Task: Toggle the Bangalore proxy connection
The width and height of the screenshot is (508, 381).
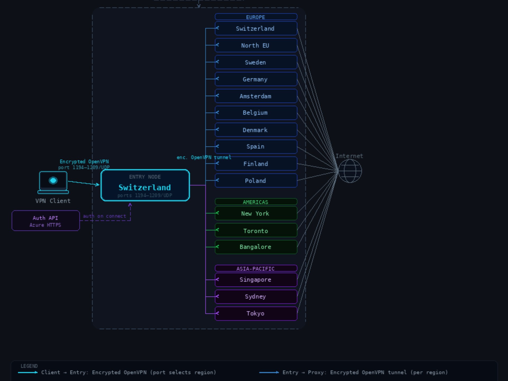Action: click(255, 247)
